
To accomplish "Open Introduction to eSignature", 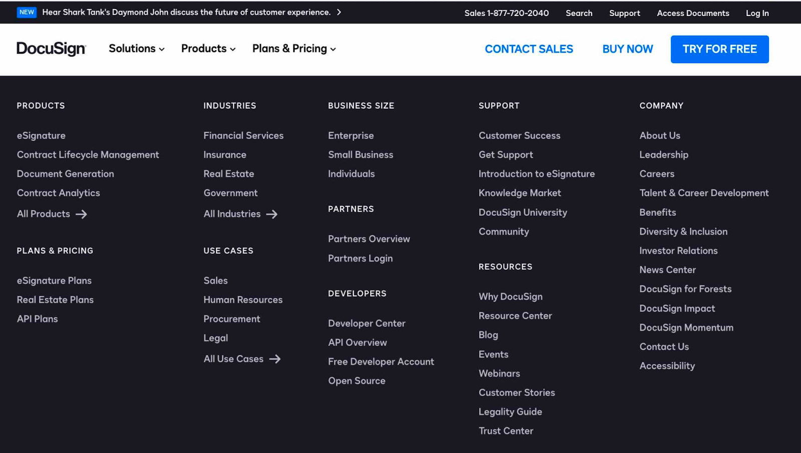I will tap(537, 174).
